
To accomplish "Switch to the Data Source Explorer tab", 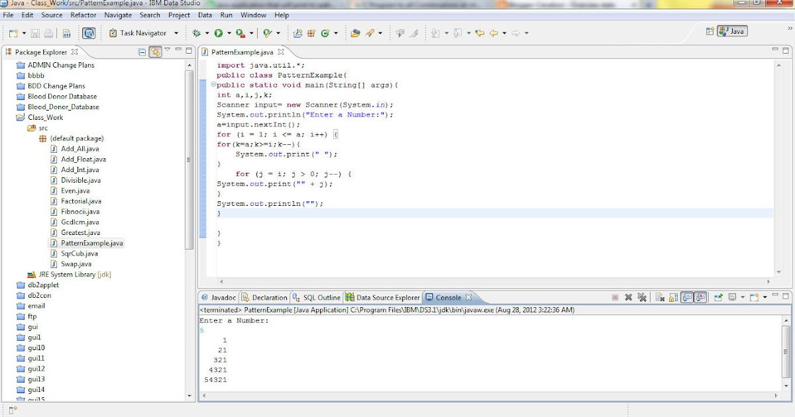I will (x=386, y=297).
